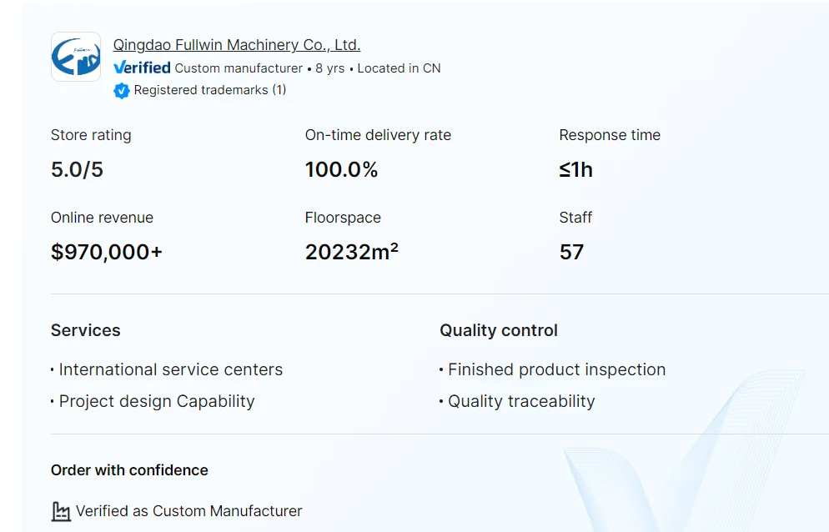Select International service centers item

pyautogui.click(x=170, y=369)
